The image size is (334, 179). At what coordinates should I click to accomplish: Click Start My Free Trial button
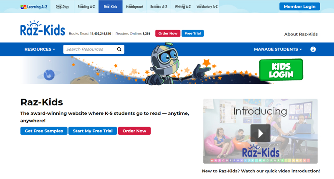coord(93,131)
